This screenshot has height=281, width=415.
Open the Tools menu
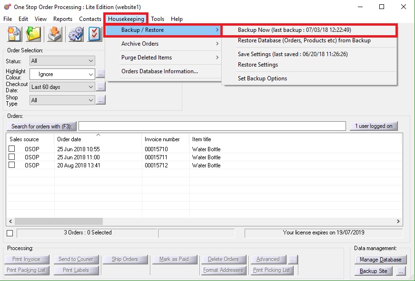pyautogui.click(x=158, y=19)
